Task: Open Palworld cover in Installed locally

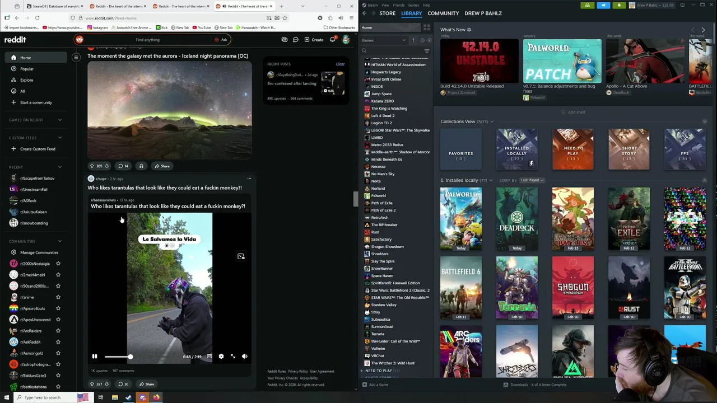Action: tap(461, 218)
